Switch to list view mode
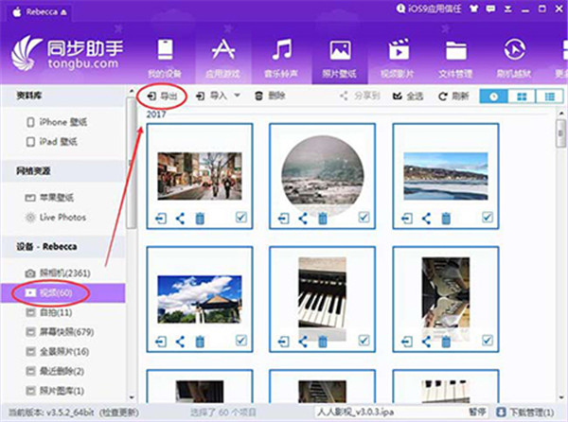The width and height of the screenshot is (568, 422). click(548, 97)
